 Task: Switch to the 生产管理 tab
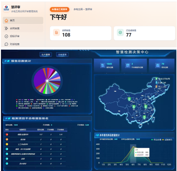tap(46, 55)
